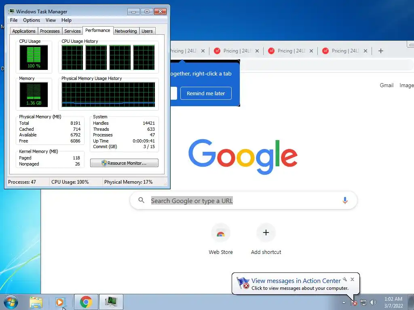Open the Help menu in Task Manager

(66, 20)
